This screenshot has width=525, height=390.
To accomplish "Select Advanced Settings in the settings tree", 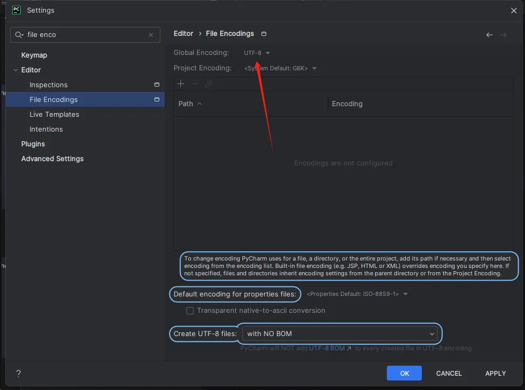I will [52, 159].
